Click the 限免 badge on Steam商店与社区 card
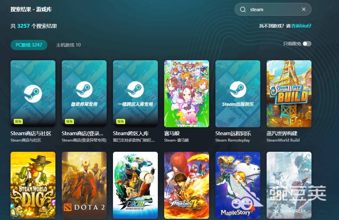 pos(18,121)
